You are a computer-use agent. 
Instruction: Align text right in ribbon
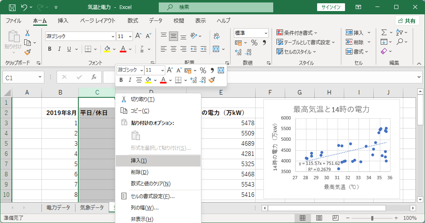(x=183, y=49)
